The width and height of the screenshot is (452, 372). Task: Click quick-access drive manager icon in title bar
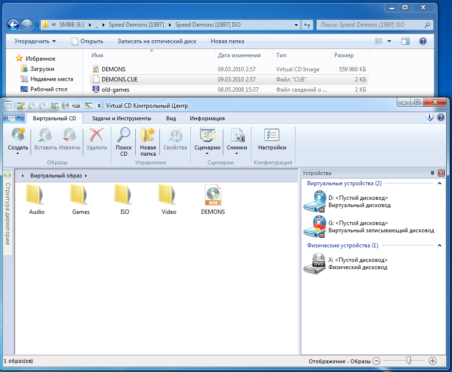click(x=54, y=106)
